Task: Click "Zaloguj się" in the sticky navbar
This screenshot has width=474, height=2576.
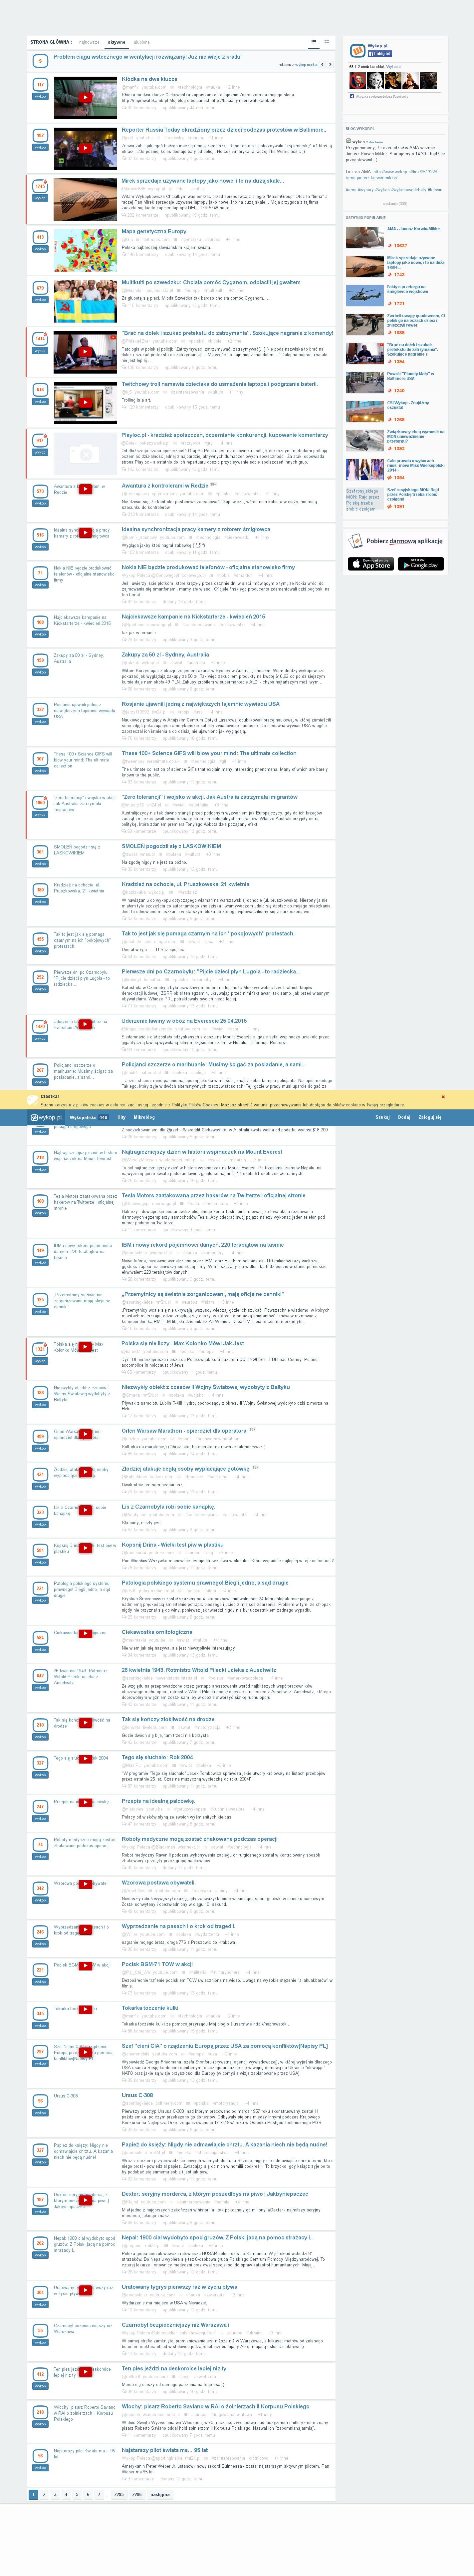Action: point(429,1117)
